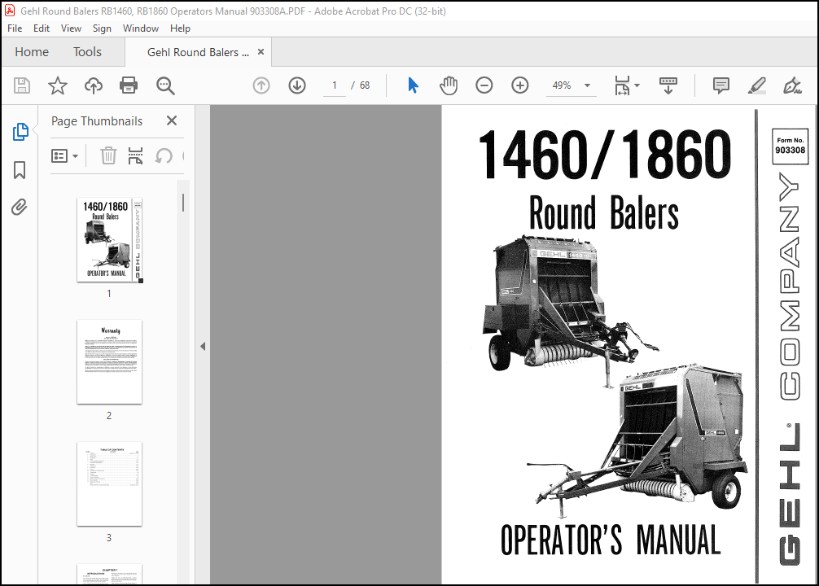Viewport: 819px width, 586px height.
Task: Open the find text search tool
Action: [x=165, y=85]
